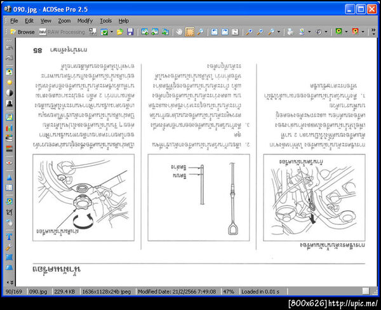Open the yellow sun brightness tool

(x=9, y=83)
